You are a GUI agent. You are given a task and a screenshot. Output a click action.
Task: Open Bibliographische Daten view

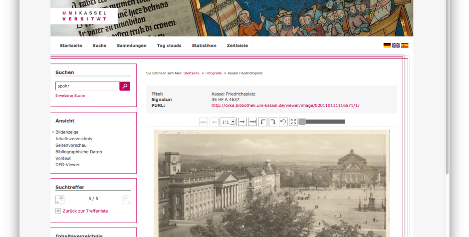tap(79, 152)
